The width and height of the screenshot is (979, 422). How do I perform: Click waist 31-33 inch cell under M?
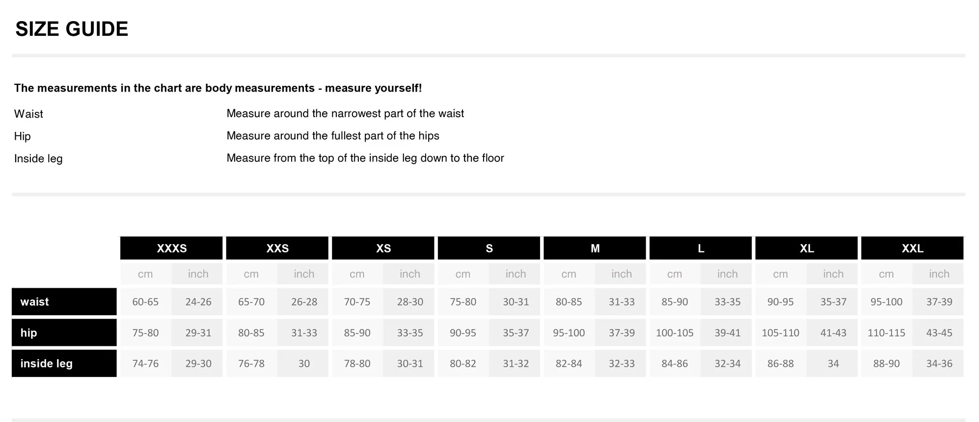(622, 301)
